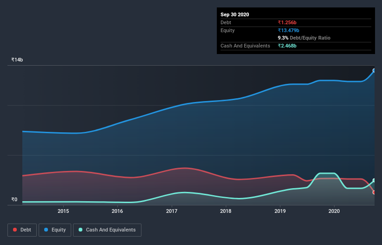Click the 9.3% Debt/Equity Ratio text
The image size is (382, 245).
[x=304, y=38]
